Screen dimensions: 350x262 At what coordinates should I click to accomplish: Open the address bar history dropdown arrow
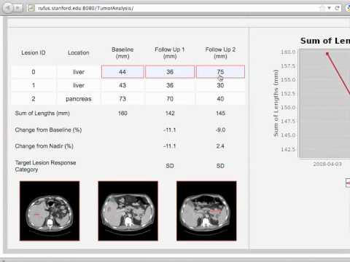[329, 8]
